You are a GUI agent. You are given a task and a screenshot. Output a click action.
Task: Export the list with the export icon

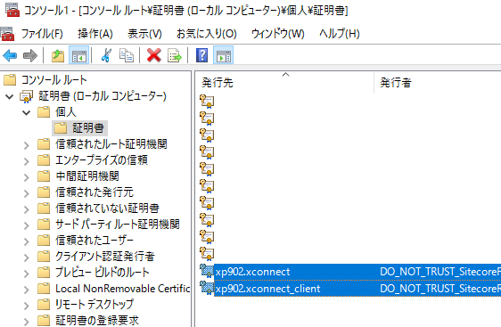pos(175,55)
